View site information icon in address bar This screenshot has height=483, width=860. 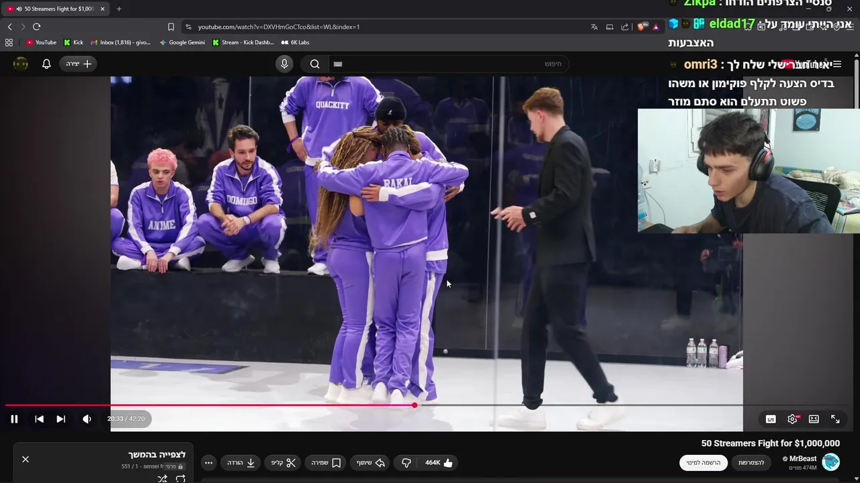click(188, 27)
